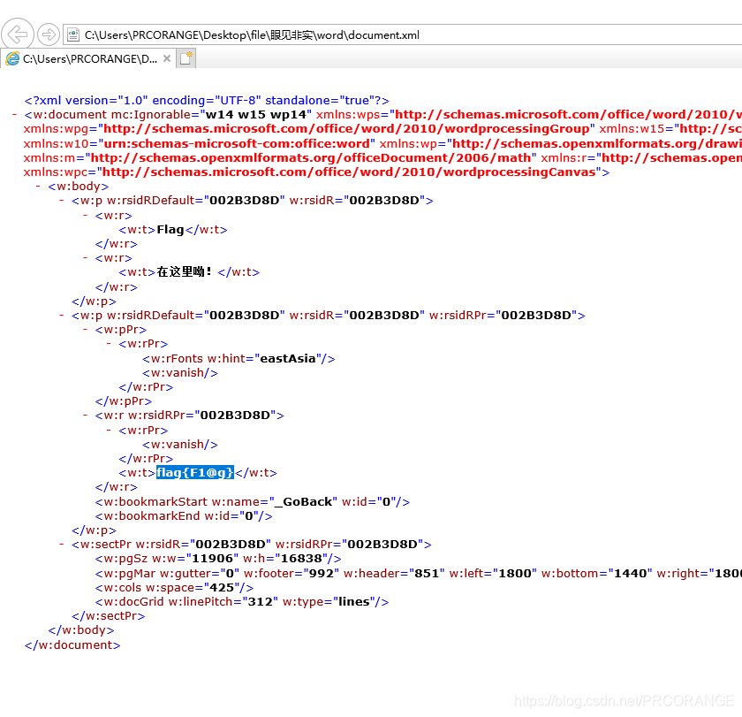
Task: Click the closing </w:body> tag
Action: [x=81, y=629]
